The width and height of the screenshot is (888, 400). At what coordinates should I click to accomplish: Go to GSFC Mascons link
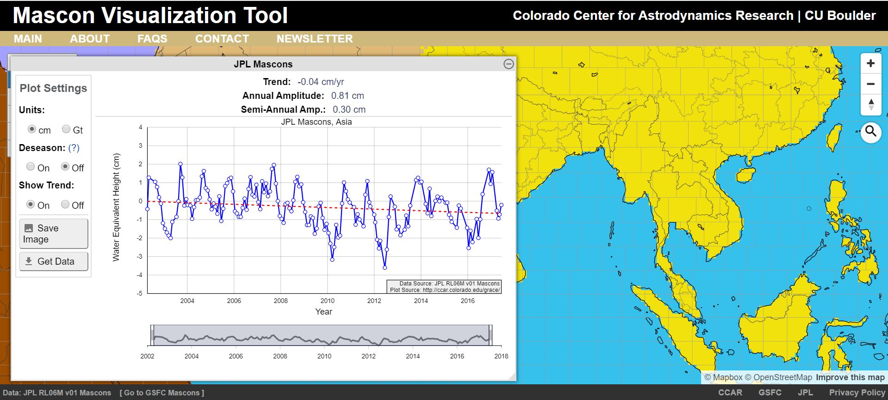162,393
